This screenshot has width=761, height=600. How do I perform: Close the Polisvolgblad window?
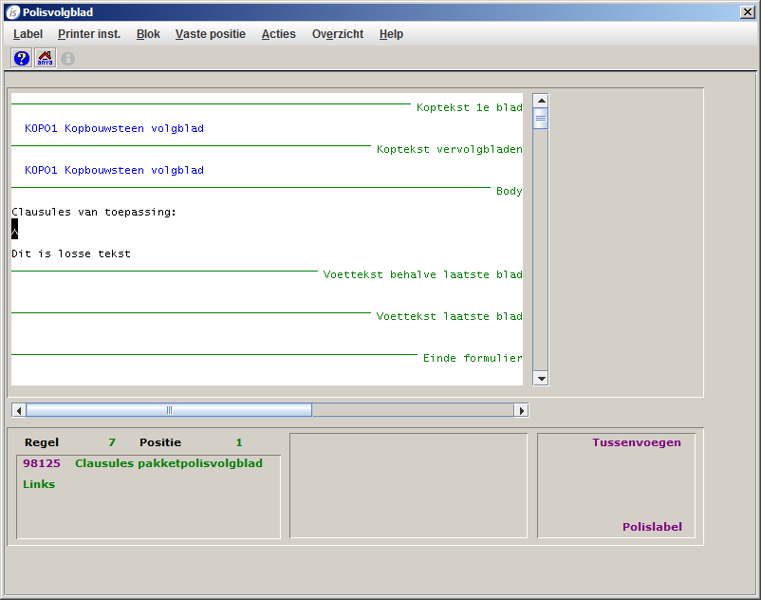coord(749,12)
